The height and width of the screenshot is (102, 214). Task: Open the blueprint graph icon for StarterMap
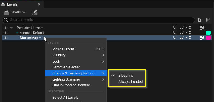tap(188, 38)
